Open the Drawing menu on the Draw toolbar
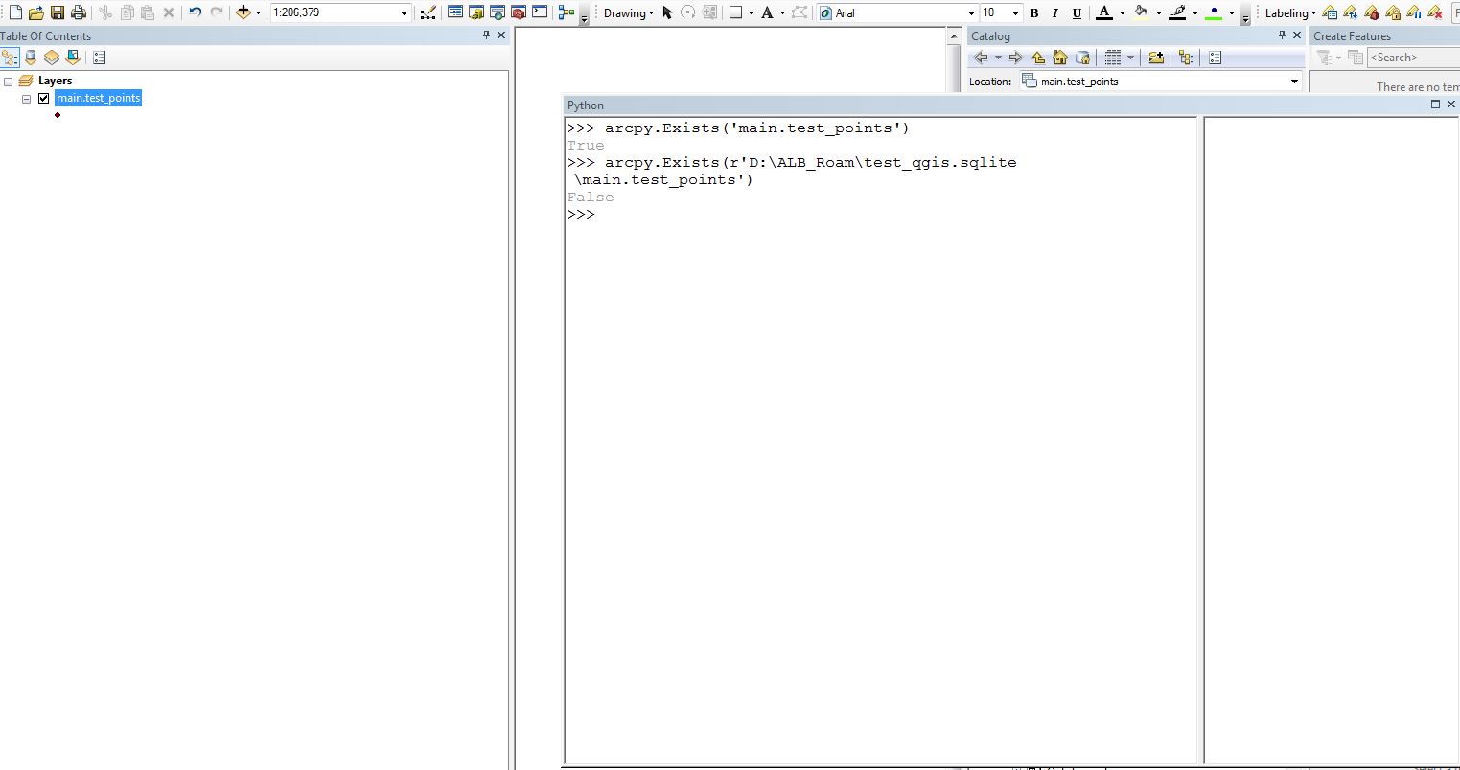 [x=626, y=12]
